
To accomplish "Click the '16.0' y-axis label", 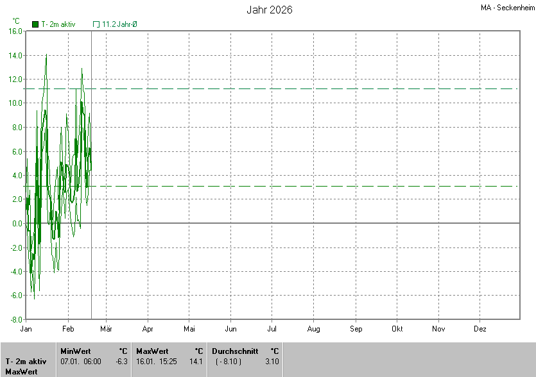I will [x=16, y=31].
